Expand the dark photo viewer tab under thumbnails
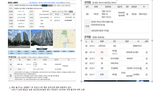Viewport: 164px width, 96px height. coord(42,49)
